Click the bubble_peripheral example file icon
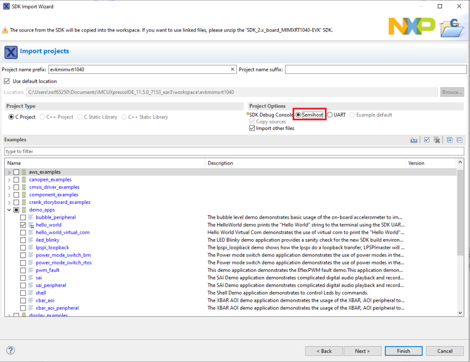The width and height of the screenshot is (470, 362). click(x=31, y=217)
